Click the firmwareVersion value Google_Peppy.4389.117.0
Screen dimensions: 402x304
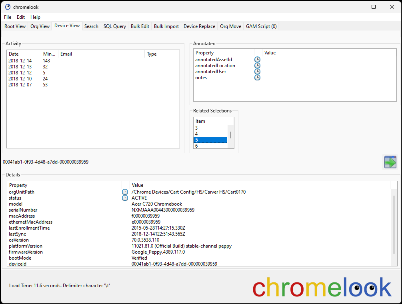(x=158, y=252)
